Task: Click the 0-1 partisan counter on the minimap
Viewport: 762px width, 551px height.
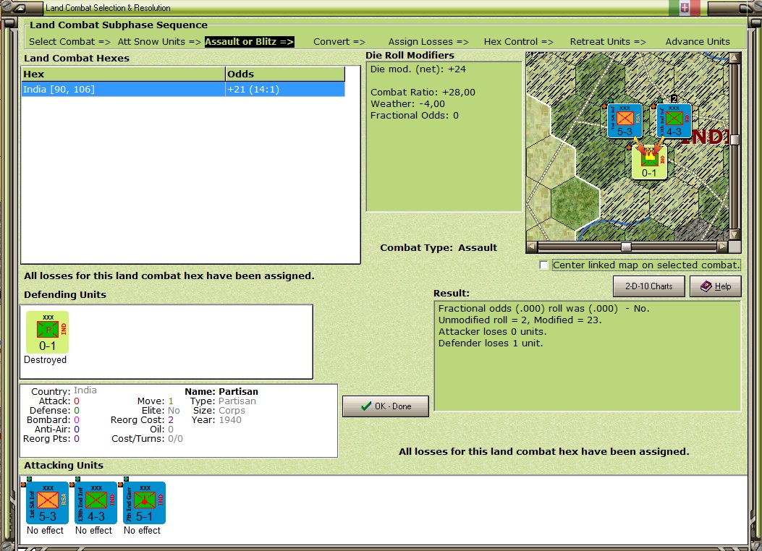Action: (649, 162)
